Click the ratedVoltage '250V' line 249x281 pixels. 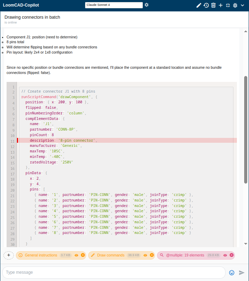(52, 162)
